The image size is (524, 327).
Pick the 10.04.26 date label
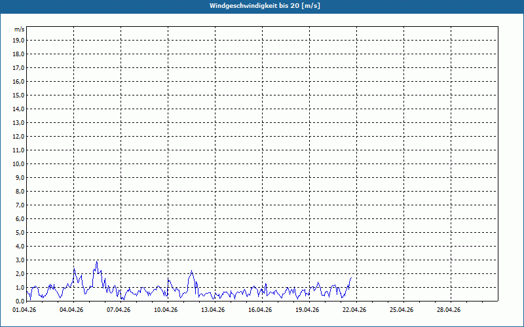(166, 310)
